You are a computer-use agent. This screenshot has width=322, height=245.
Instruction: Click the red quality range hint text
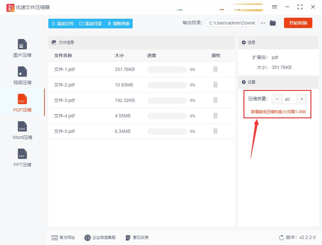click(x=279, y=112)
